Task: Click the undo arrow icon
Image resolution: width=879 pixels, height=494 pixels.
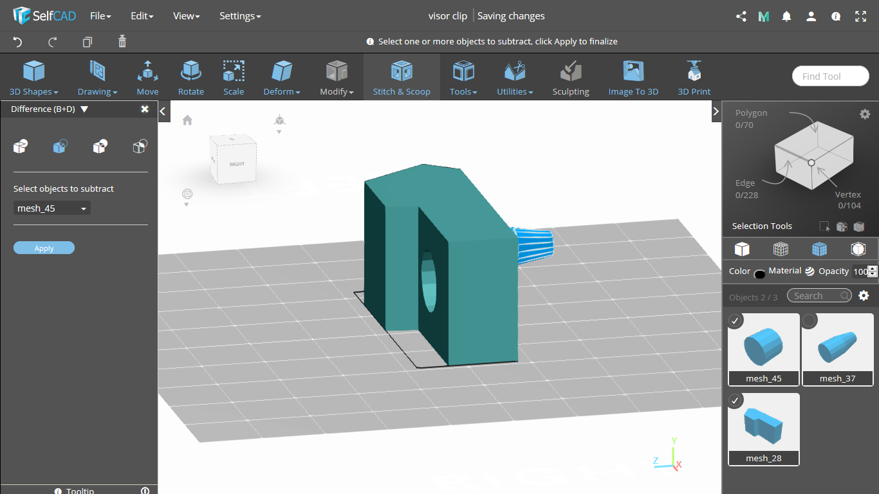Action: [17, 42]
